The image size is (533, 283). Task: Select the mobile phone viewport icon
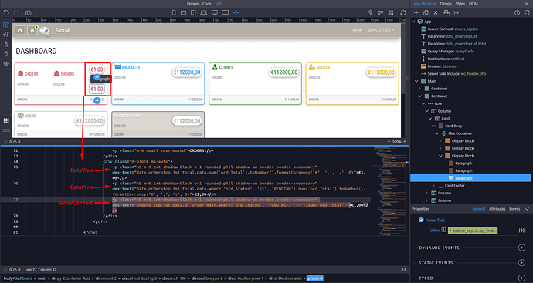(x=174, y=12)
